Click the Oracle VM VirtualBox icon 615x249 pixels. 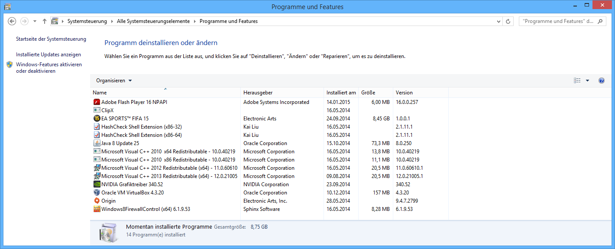97,193
